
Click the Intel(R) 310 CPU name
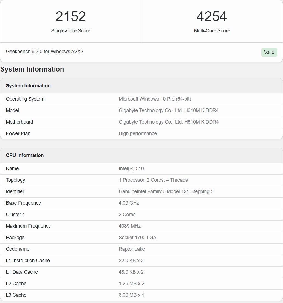131,168
